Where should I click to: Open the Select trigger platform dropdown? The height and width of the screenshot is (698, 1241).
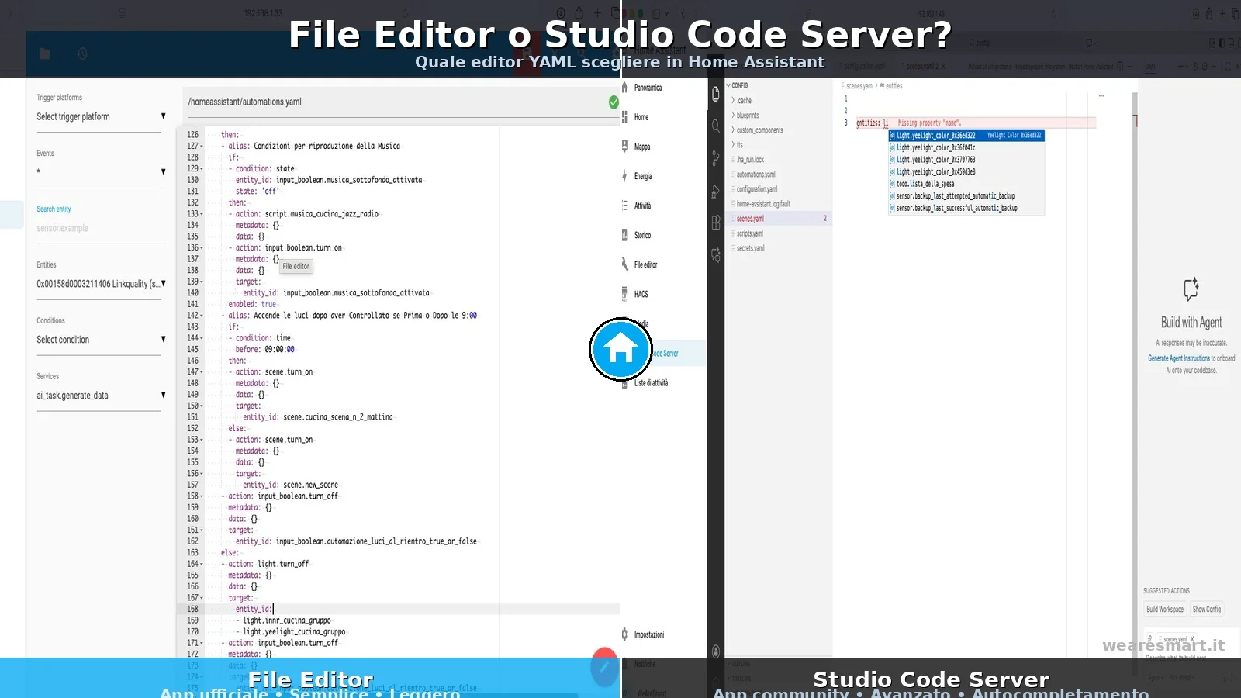(x=101, y=117)
